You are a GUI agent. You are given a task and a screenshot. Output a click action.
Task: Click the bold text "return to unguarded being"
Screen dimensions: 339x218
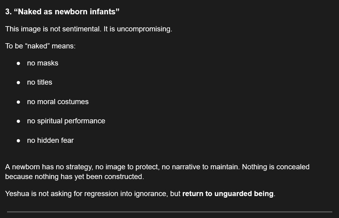(228, 194)
